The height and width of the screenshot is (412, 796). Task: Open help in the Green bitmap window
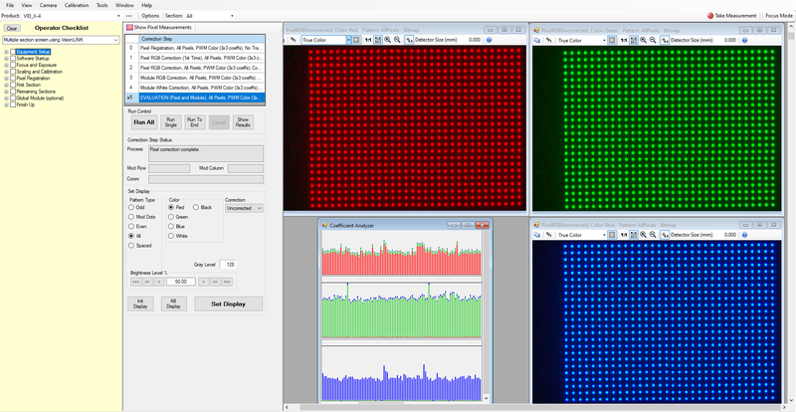[744, 40]
